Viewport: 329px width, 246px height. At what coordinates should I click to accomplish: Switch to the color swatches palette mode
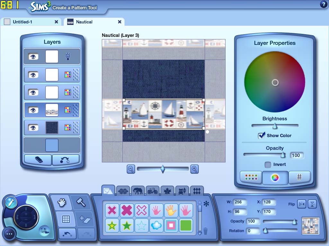click(251, 177)
